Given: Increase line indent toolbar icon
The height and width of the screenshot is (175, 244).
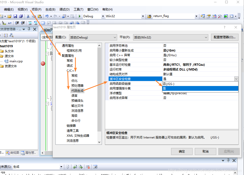Looking at the screenshot, I should (x=23, y=23).
